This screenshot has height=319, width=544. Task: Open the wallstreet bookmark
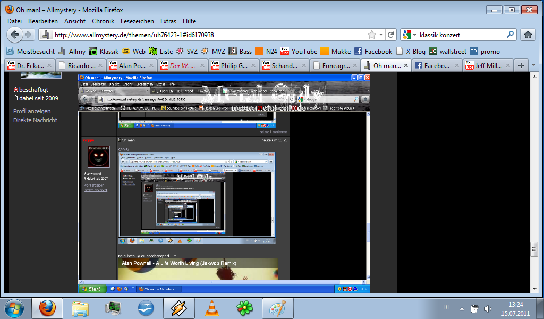447,52
